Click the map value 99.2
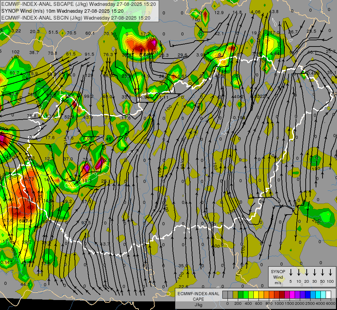 (89, 96)
